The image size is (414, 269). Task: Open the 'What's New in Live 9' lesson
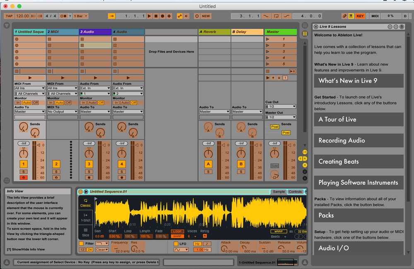tap(358, 81)
